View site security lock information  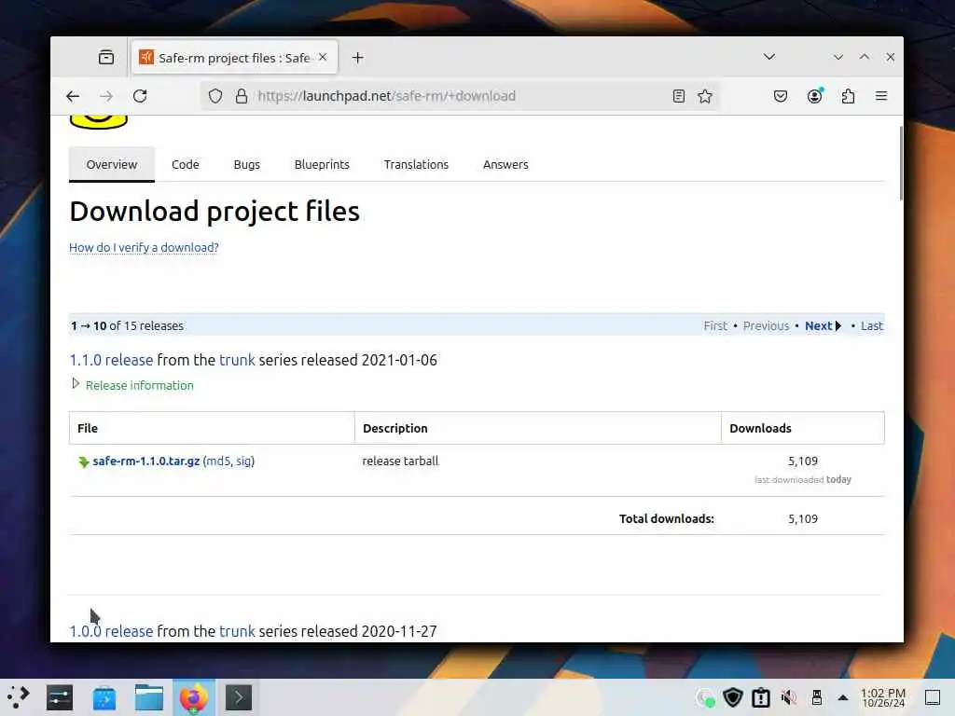coord(242,96)
